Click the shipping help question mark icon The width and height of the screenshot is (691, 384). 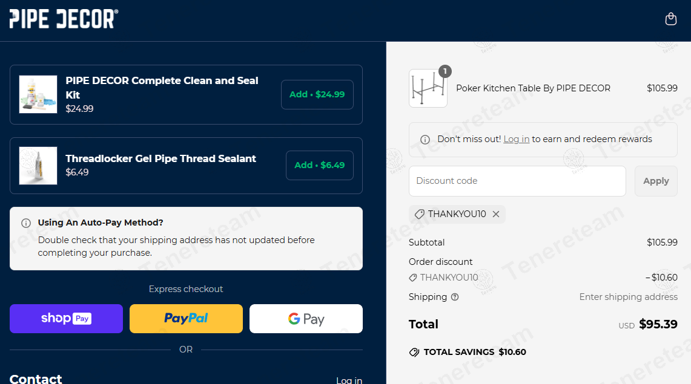click(x=455, y=297)
